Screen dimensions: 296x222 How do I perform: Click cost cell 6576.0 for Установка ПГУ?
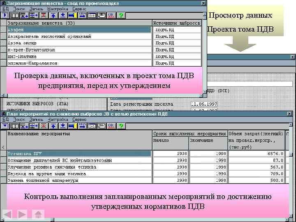[x=257, y=154]
